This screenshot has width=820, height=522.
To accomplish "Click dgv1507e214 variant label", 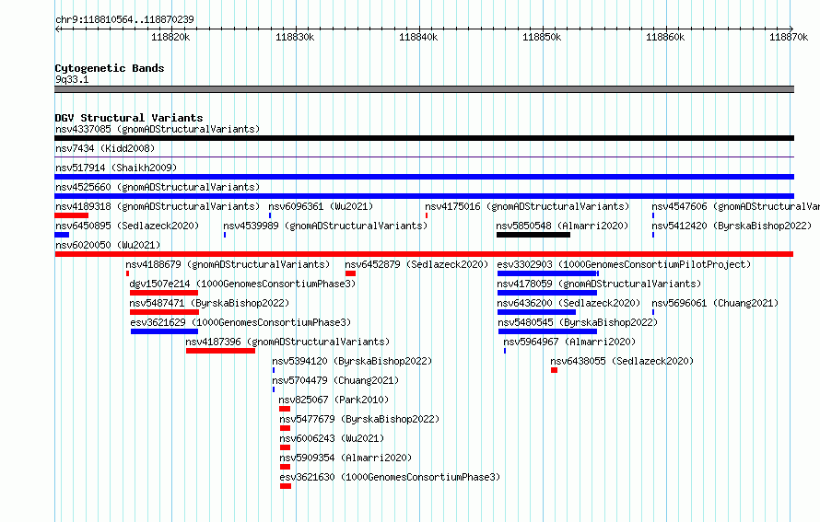I will point(242,284).
